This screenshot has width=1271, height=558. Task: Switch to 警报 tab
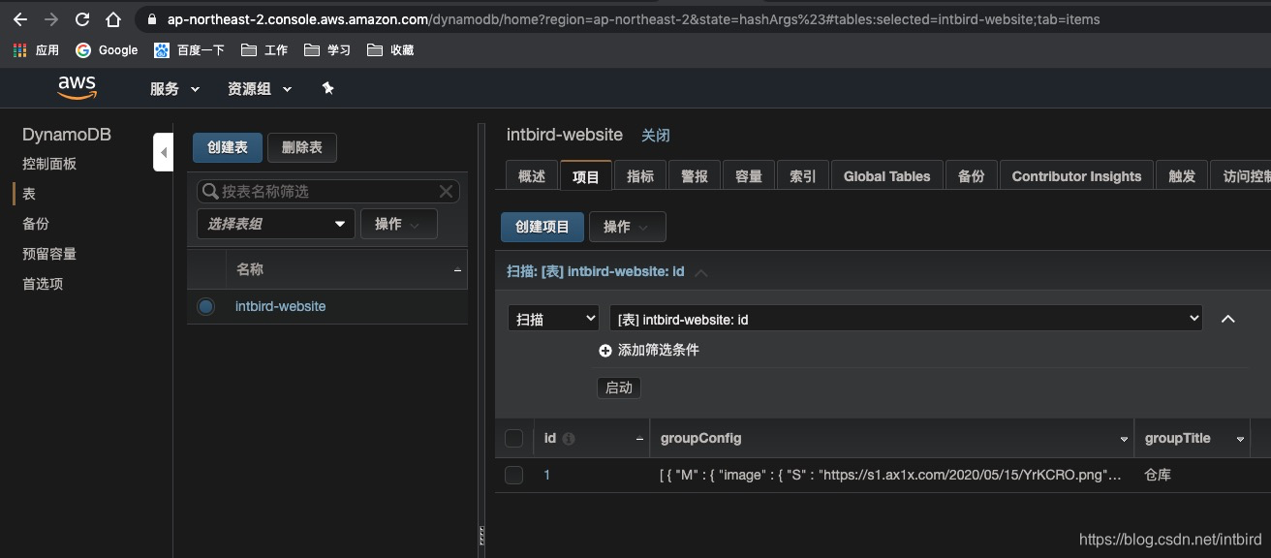[695, 176]
